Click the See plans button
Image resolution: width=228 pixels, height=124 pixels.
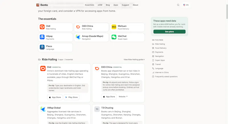click(169, 32)
